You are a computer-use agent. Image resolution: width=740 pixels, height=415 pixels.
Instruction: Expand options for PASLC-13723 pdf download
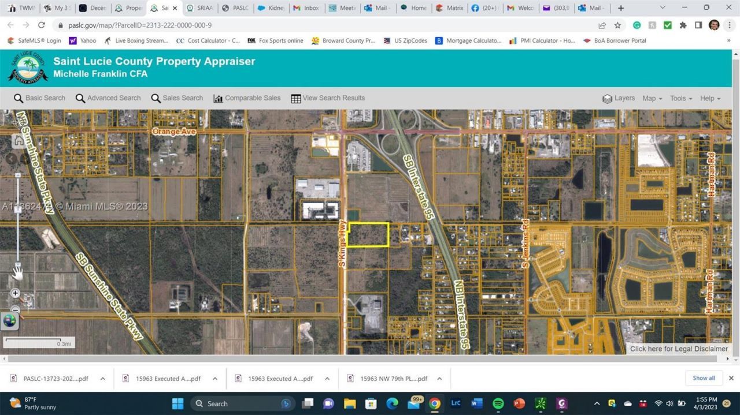point(103,378)
